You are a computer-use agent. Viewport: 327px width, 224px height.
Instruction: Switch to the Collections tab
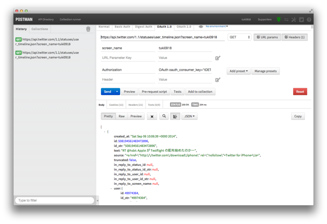pos(40,29)
